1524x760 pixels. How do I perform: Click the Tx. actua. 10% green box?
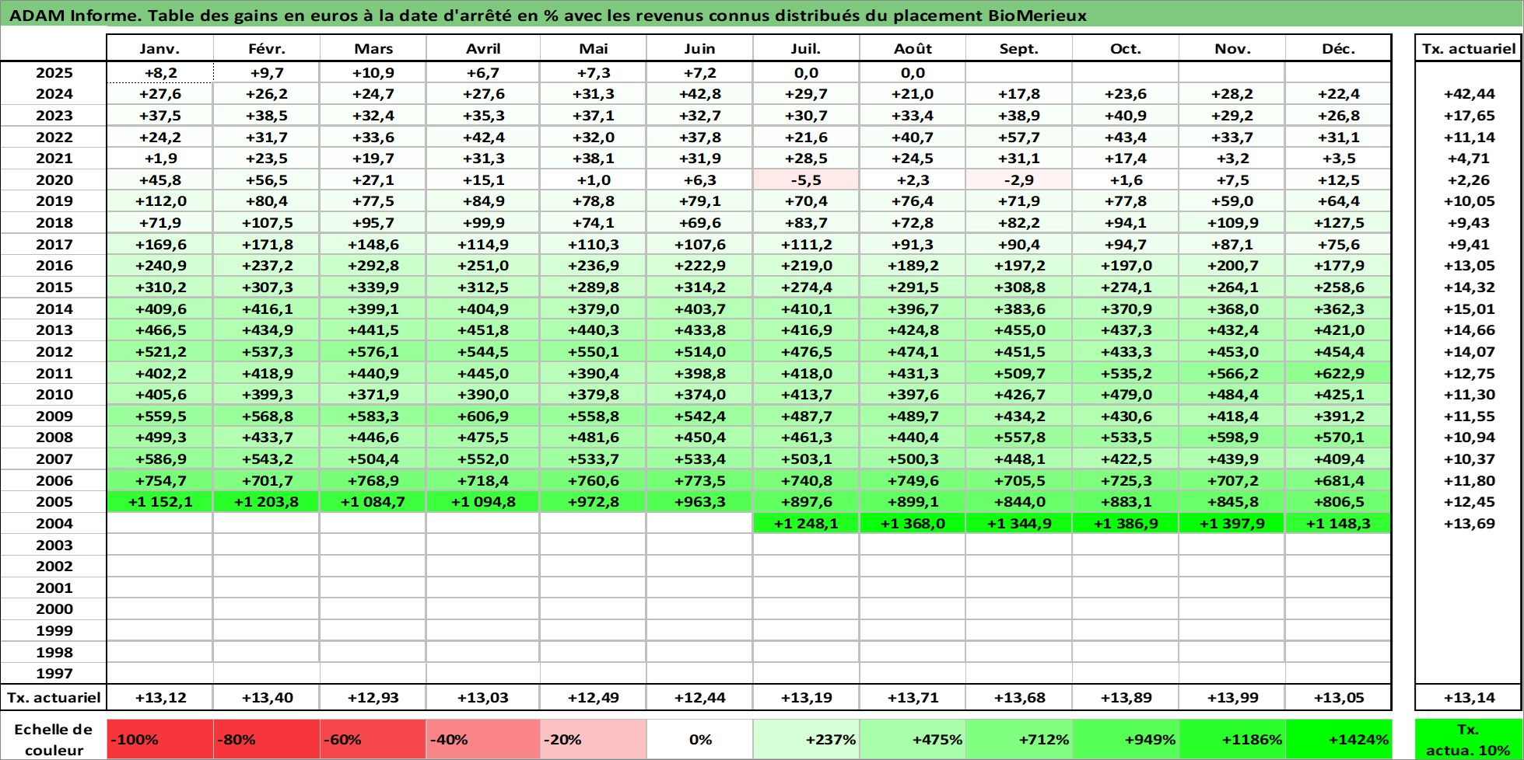(1468, 739)
